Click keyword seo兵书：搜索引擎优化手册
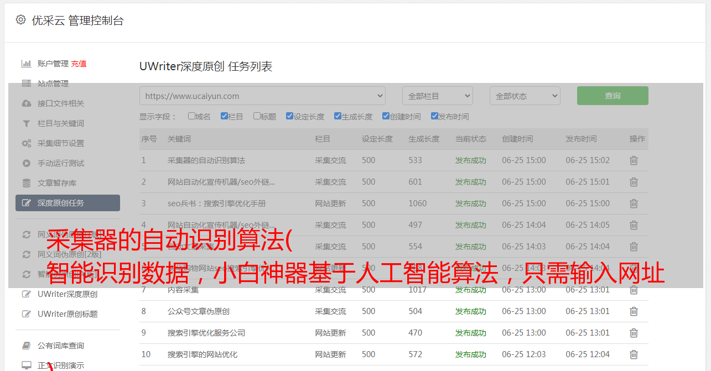 coord(217,203)
